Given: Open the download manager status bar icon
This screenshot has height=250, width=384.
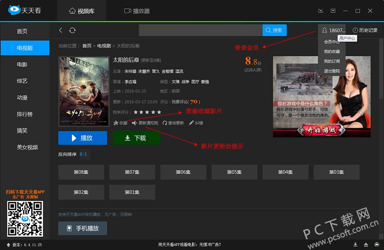Looking at the screenshot, I should 355,245.
